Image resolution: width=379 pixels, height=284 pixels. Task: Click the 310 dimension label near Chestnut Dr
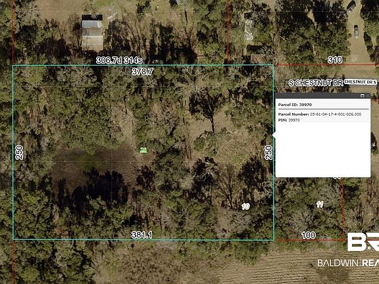tap(335, 60)
